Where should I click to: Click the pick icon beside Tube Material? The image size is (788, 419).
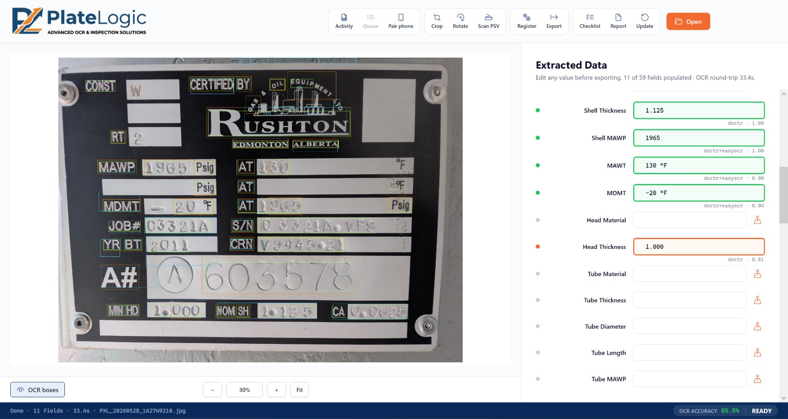pos(757,274)
